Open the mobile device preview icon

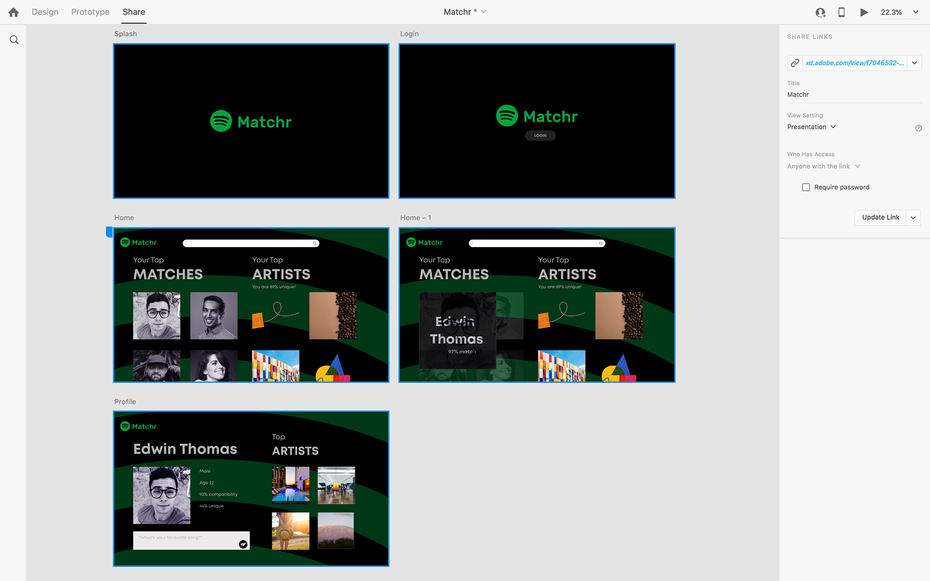pyautogui.click(x=841, y=12)
